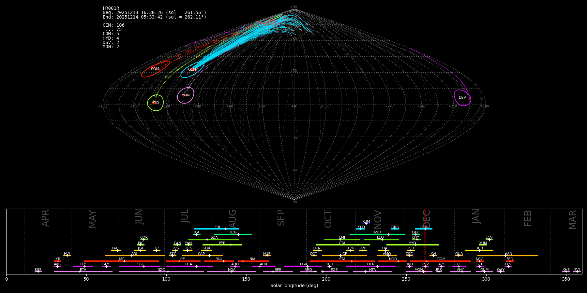
Task: Select the cyan GEM radiant ellipse on sky map
Action: point(192,70)
